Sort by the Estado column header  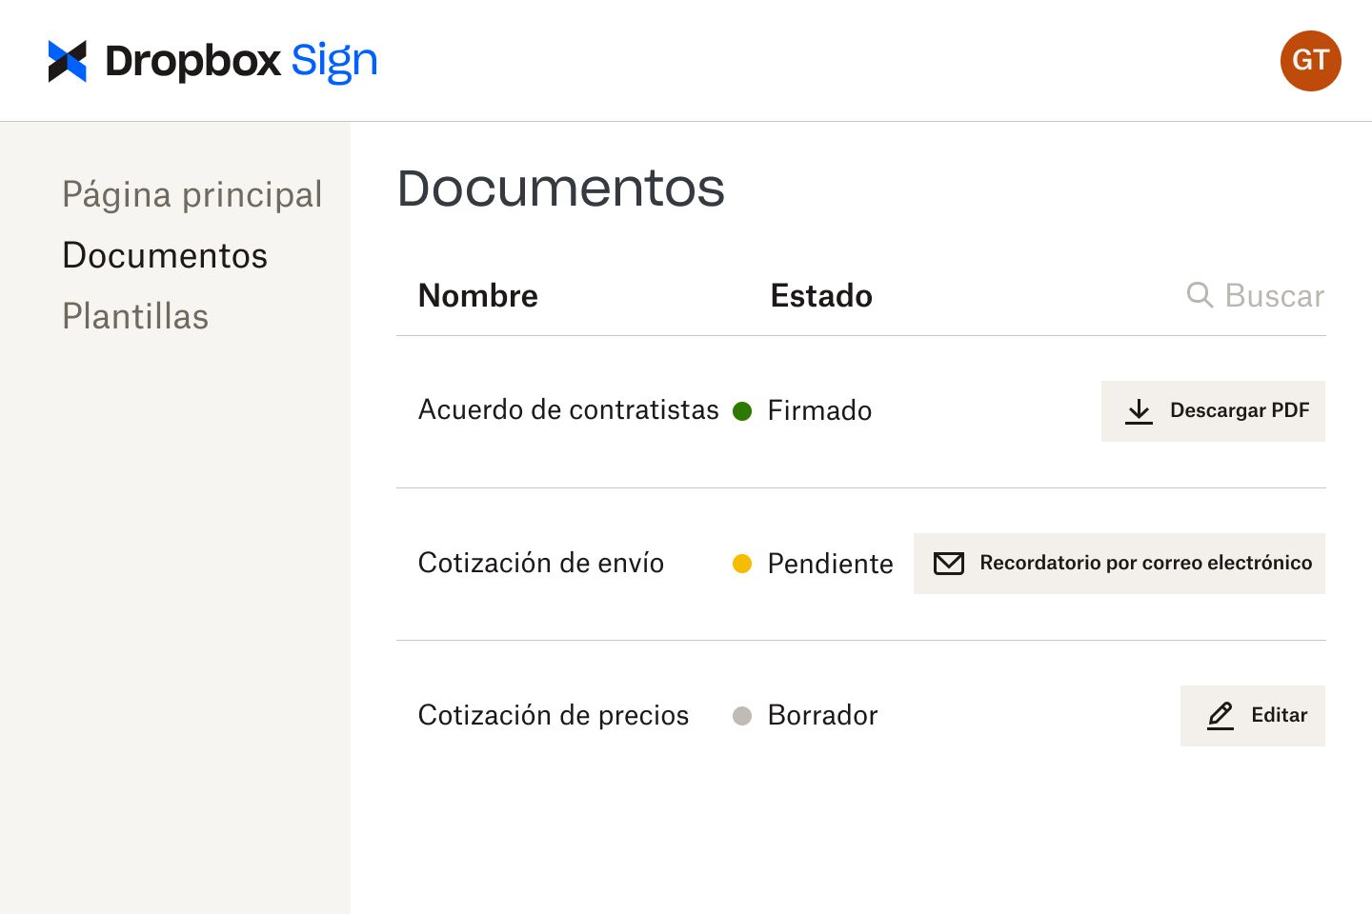[820, 296]
